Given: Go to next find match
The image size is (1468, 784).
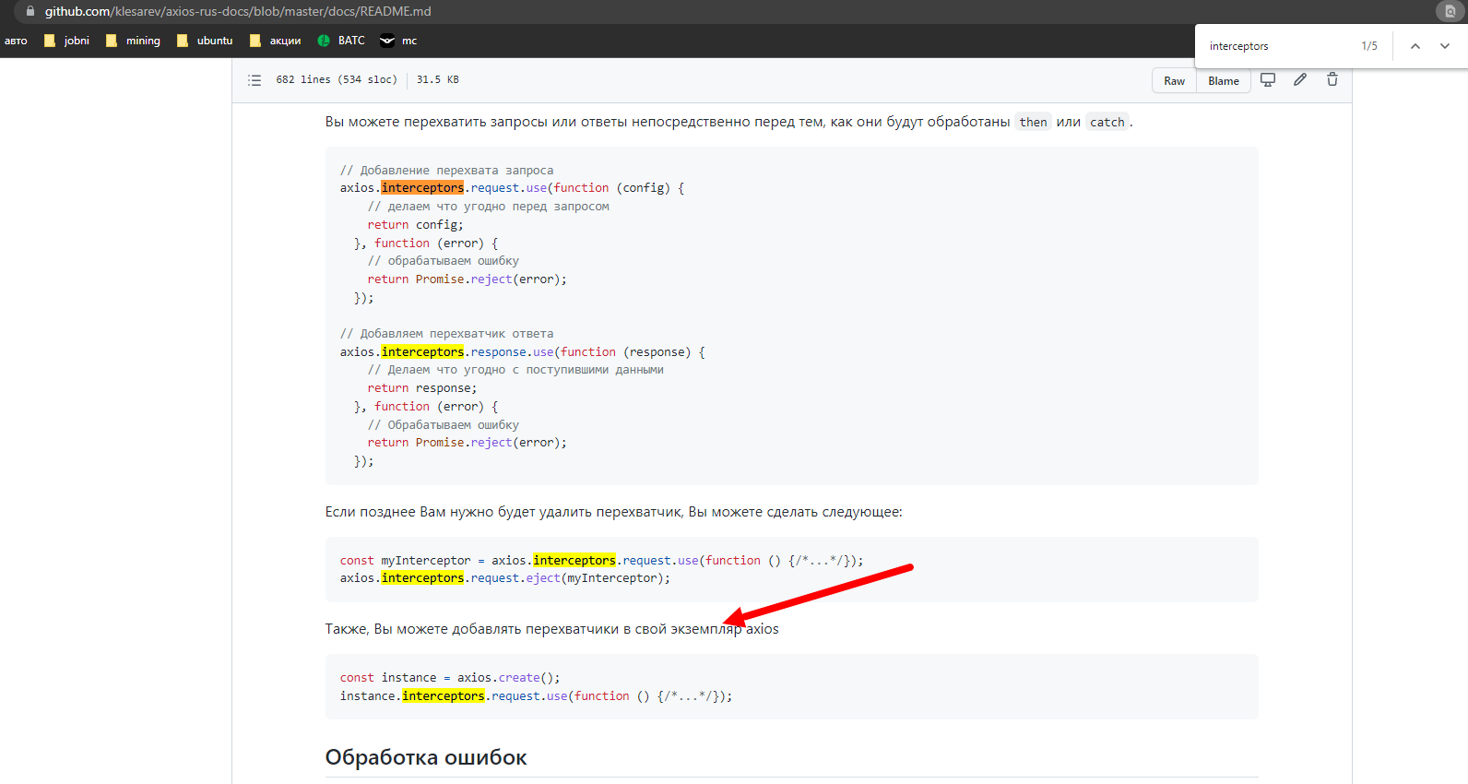Looking at the screenshot, I should point(1445,46).
